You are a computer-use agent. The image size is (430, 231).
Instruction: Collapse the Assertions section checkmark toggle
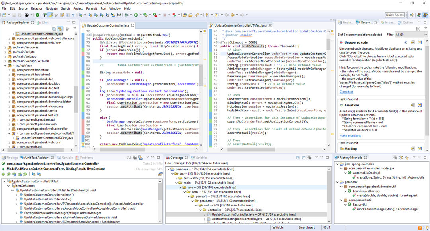(x=342, y=105)
